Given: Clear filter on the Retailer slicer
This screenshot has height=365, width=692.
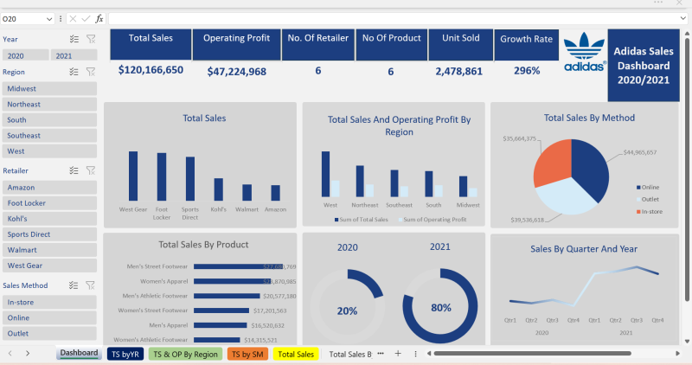Looking at the screenshot, I should (91, 171).
